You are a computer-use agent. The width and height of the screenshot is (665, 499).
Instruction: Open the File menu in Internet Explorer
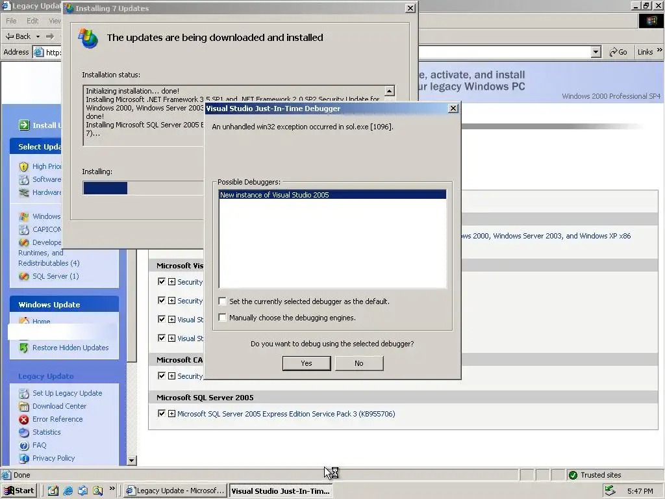(x=11, y=21)
